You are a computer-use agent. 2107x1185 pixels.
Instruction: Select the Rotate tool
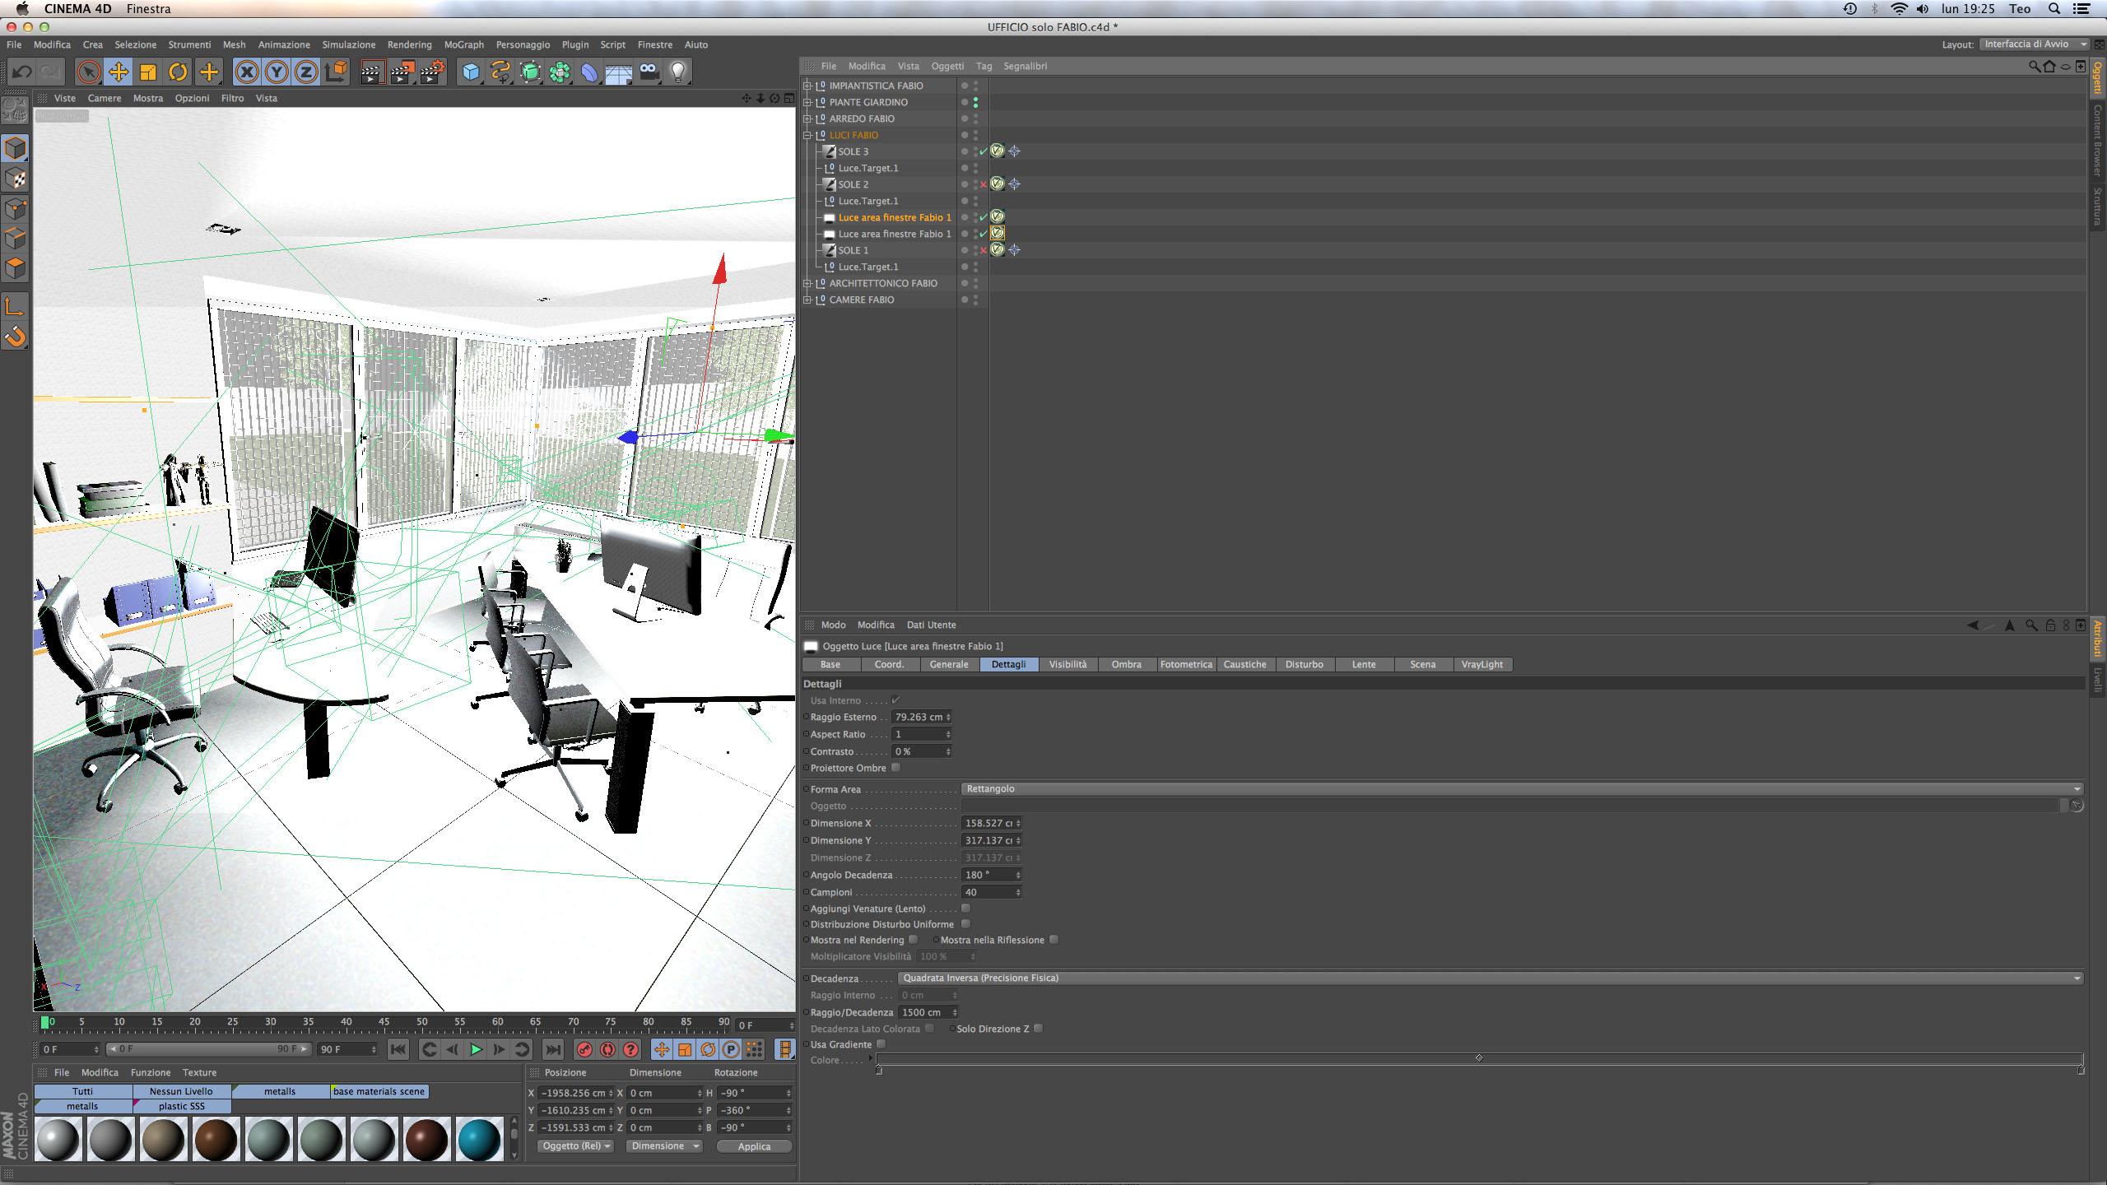[x=178, y=72]
